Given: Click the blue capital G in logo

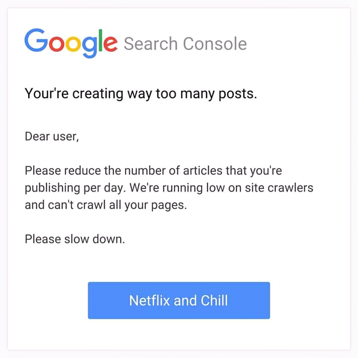Looking at the screenshot, I should pyautogui.click(x=36, y=40).
